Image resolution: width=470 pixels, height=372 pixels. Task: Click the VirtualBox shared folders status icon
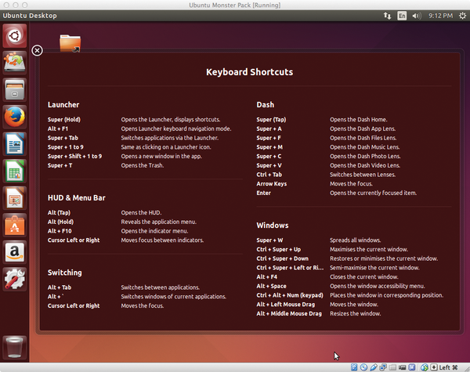coord(392,367)
